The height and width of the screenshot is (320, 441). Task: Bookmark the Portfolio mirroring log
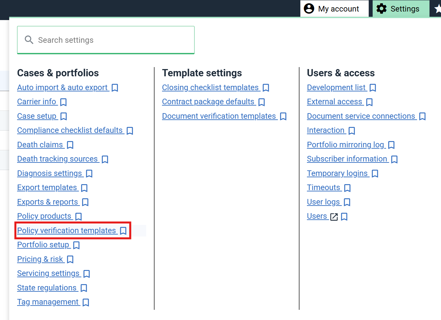click(x=391, y=145)
